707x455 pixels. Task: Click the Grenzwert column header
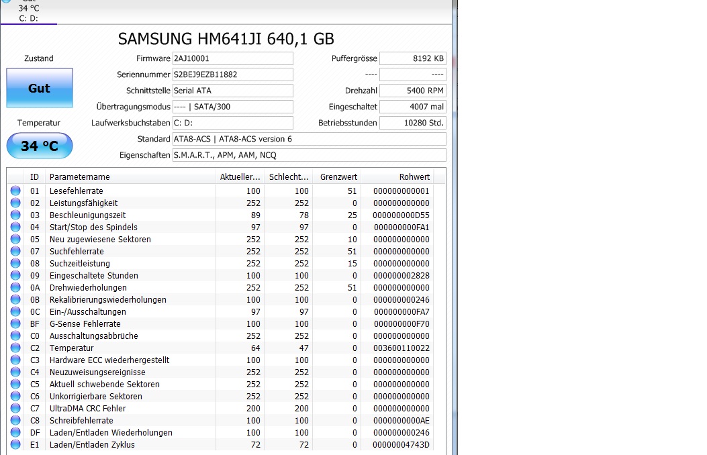(x=337, y=177)
